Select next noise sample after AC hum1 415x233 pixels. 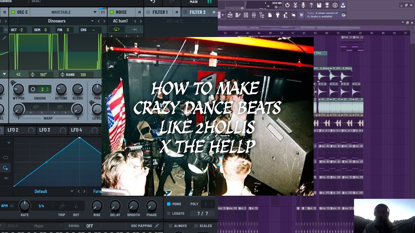coord(140,21)
